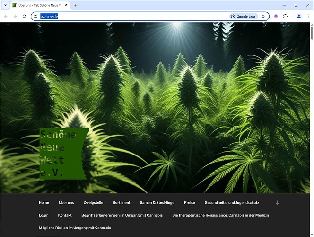Click the browser back arrow

pyautogui.click(x=6, y=16)
